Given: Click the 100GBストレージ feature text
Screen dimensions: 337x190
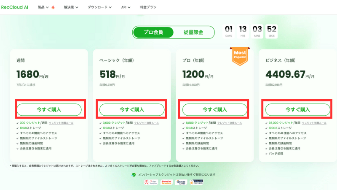Looking at the screenshot, I should (x=280, y=128).
